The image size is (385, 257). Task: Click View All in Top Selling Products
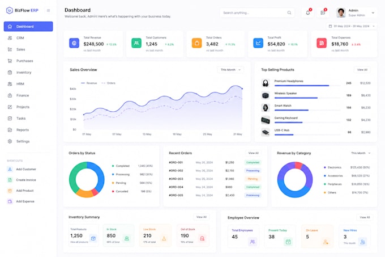[x=362, y=70]
